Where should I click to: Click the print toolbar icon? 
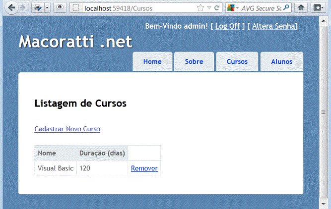coord(38,8)
